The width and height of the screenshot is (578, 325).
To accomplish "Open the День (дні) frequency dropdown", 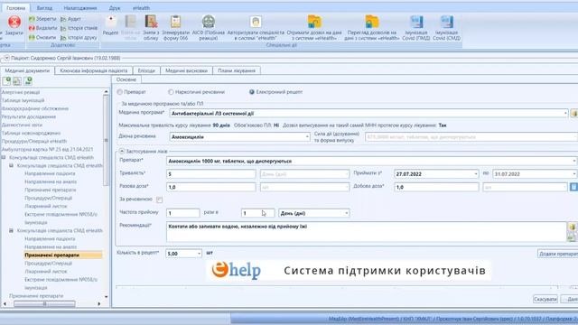I will click(347, 213).
